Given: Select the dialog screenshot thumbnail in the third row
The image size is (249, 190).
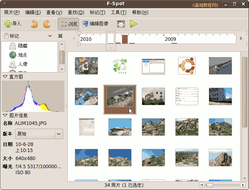Looking at the screenshot, I should [86, 127].
